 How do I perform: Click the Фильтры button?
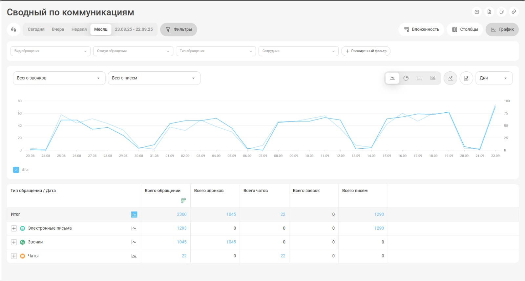(179, 29)
